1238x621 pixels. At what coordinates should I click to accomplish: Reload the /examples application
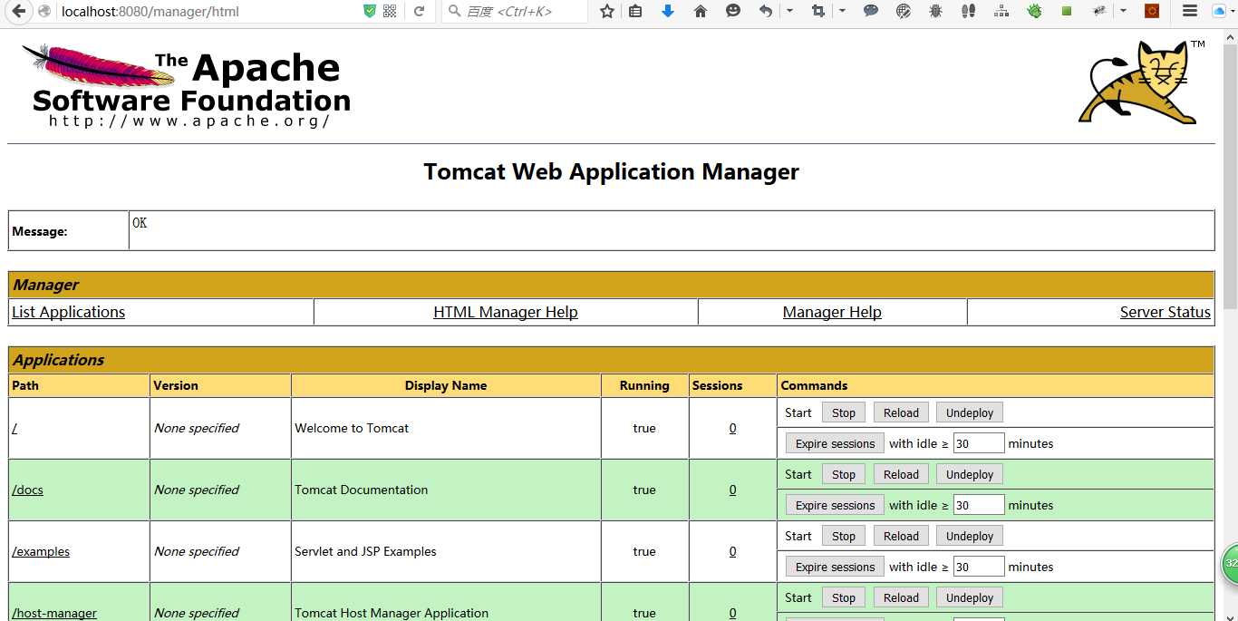(901, 536)
